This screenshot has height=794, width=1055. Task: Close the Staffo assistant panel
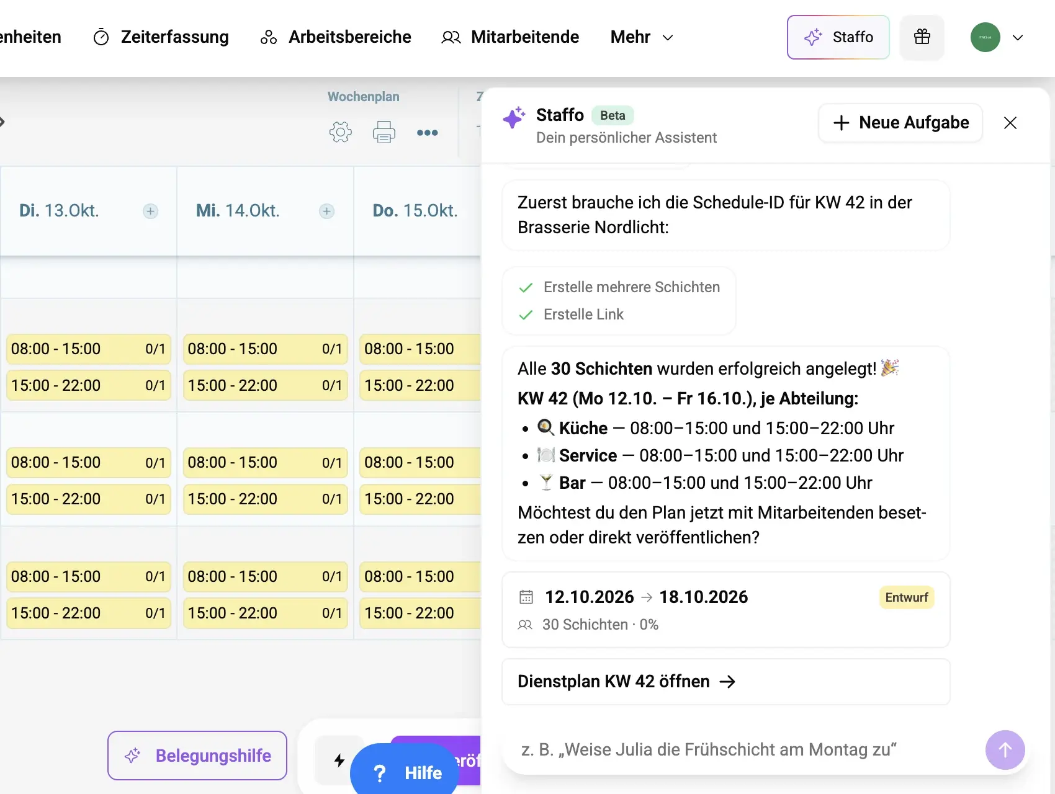click(1010, 123)
